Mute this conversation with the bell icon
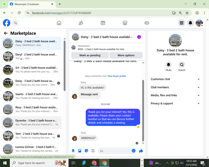The width and height of the screenshot is (209, 167). coord(168,65)
